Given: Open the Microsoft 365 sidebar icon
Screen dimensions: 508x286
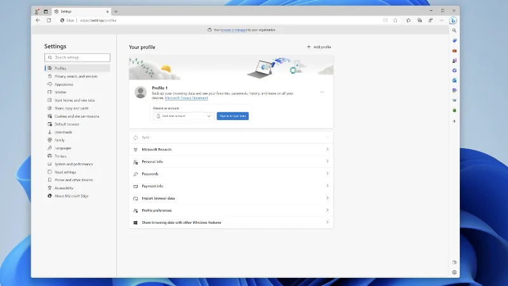Looking at the screenshot, I should (x=454, y=71).
